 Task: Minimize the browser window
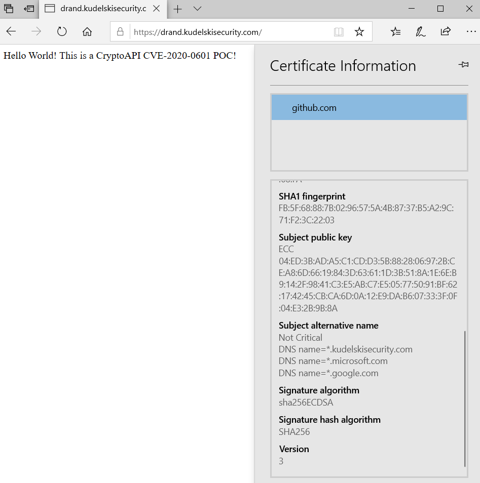point(412,9)
